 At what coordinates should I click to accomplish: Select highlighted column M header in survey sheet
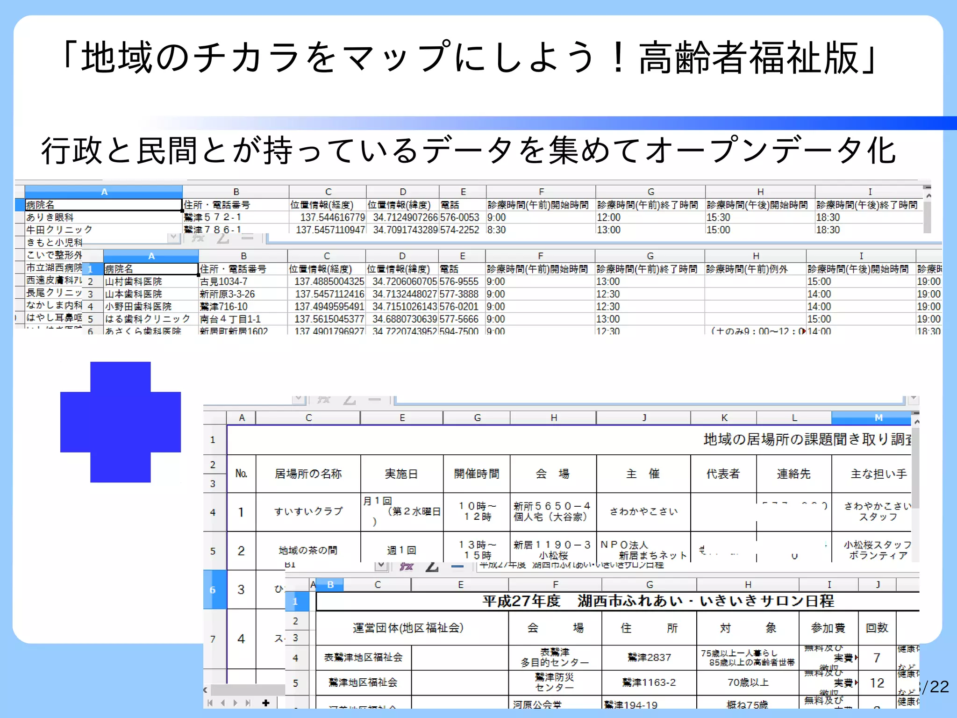(x=871, y=417)
